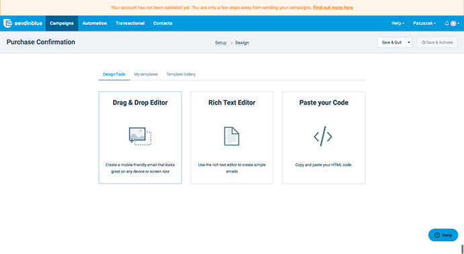Open the floating Help chat button
Screen dimensions: 464x254
tap(443, 235)
